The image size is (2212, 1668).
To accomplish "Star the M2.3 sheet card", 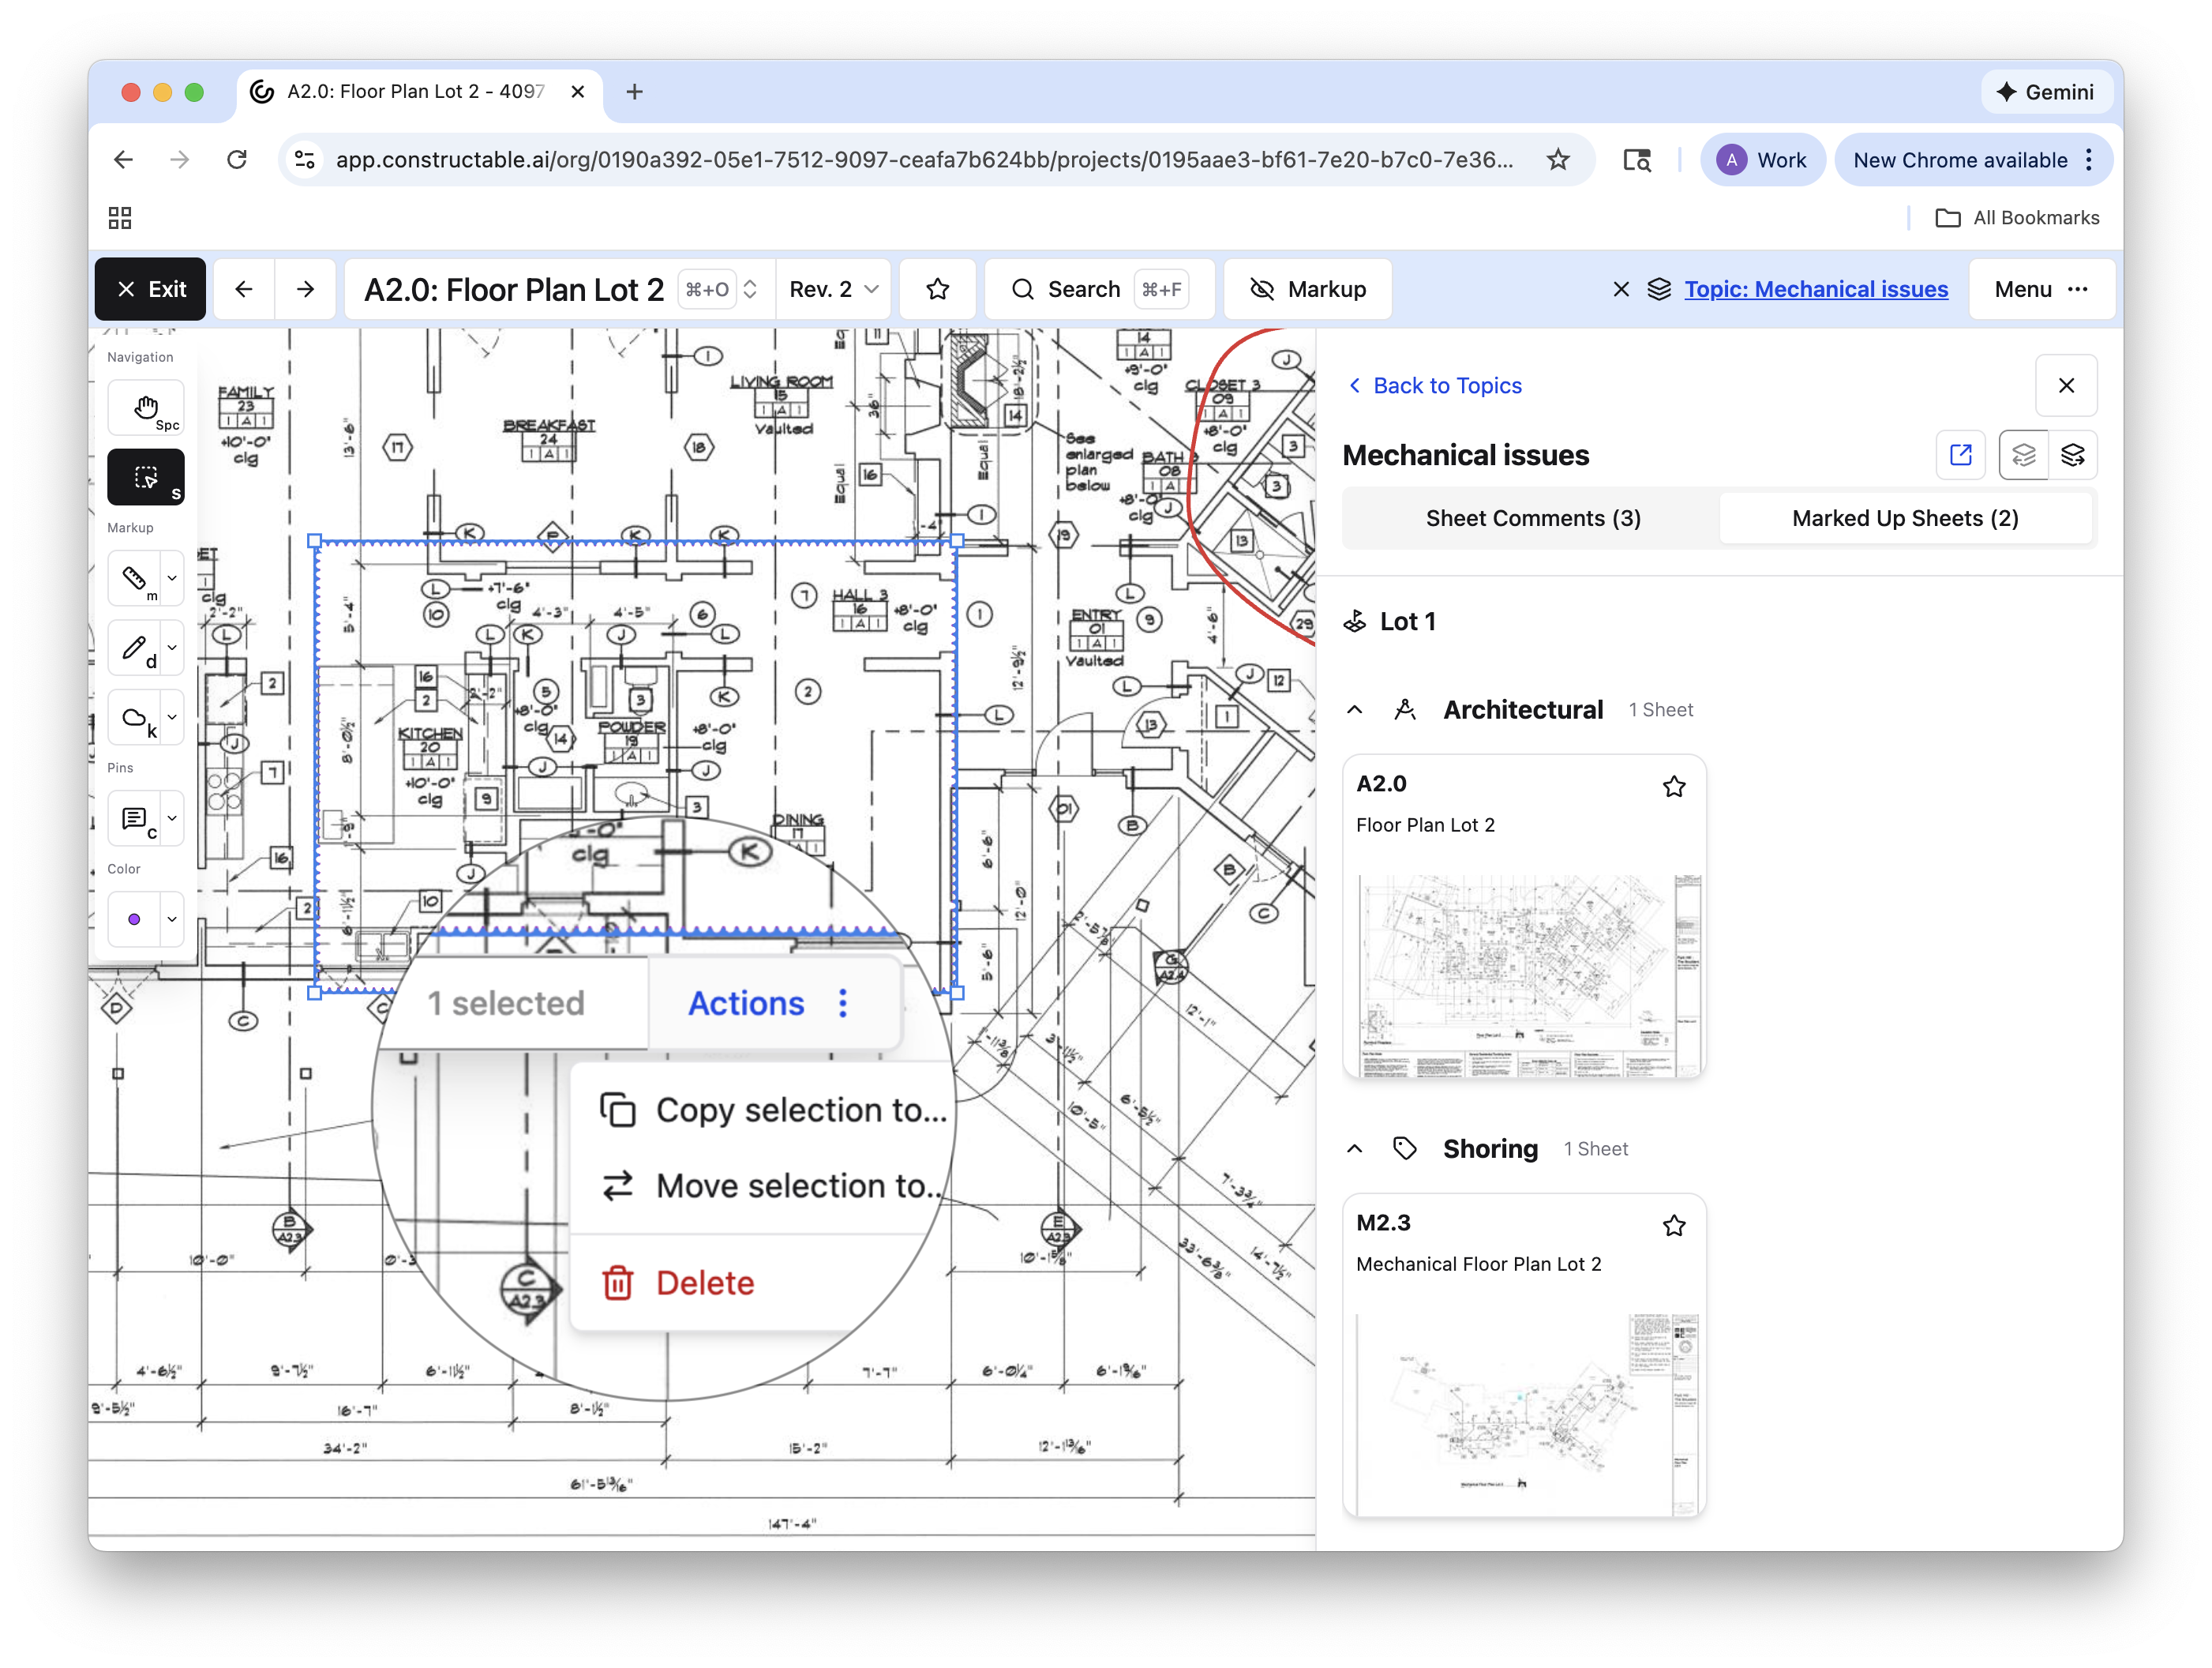I will click(1674, 1226).
